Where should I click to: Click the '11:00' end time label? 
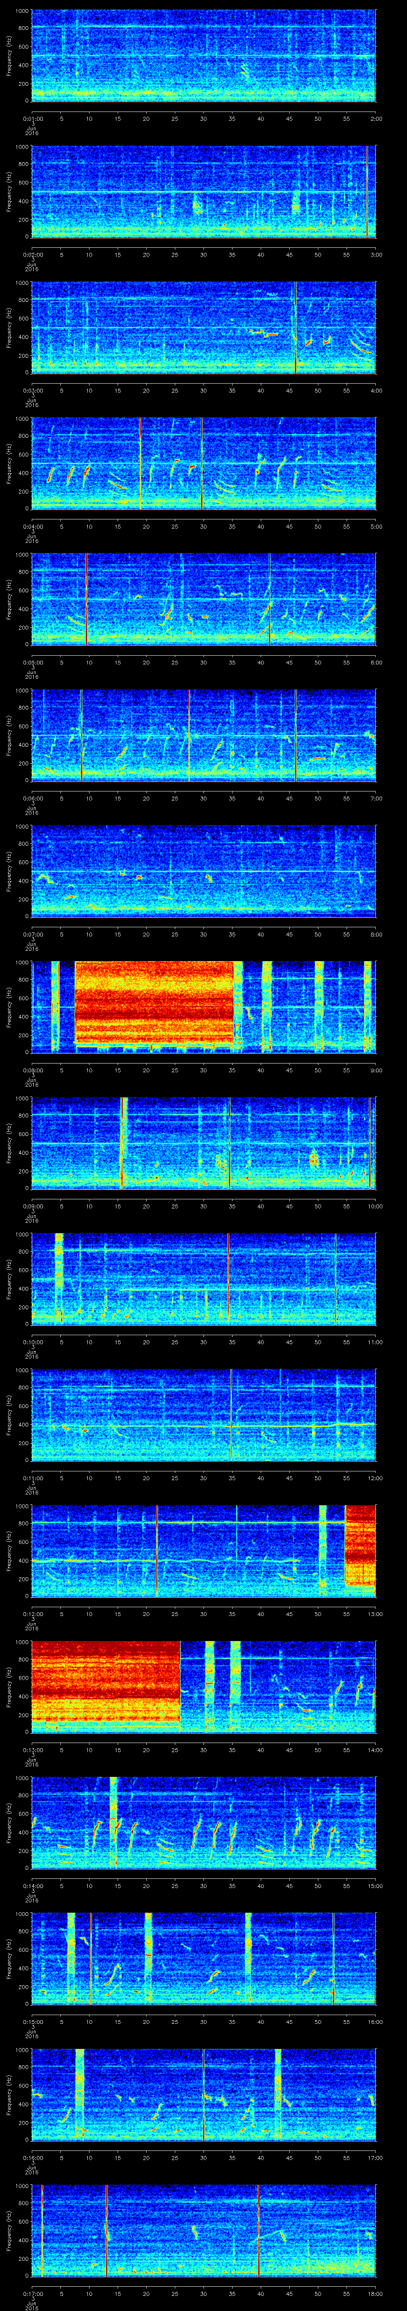tap(376, 1342)
